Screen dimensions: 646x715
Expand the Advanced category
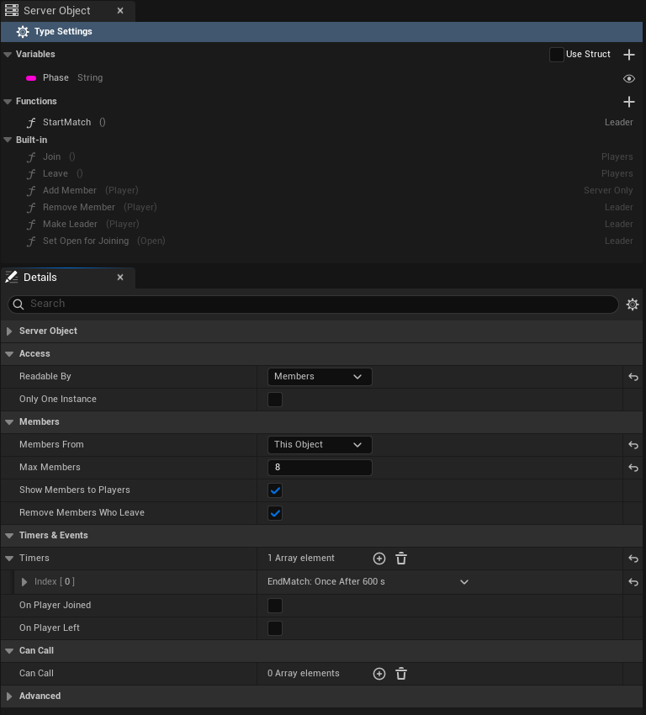click(9, 696)
